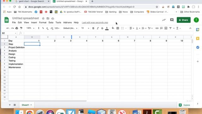Screen dimensions: 202x114
Task: Select the Project Definition cell
Action: click(x=16, y=47)
